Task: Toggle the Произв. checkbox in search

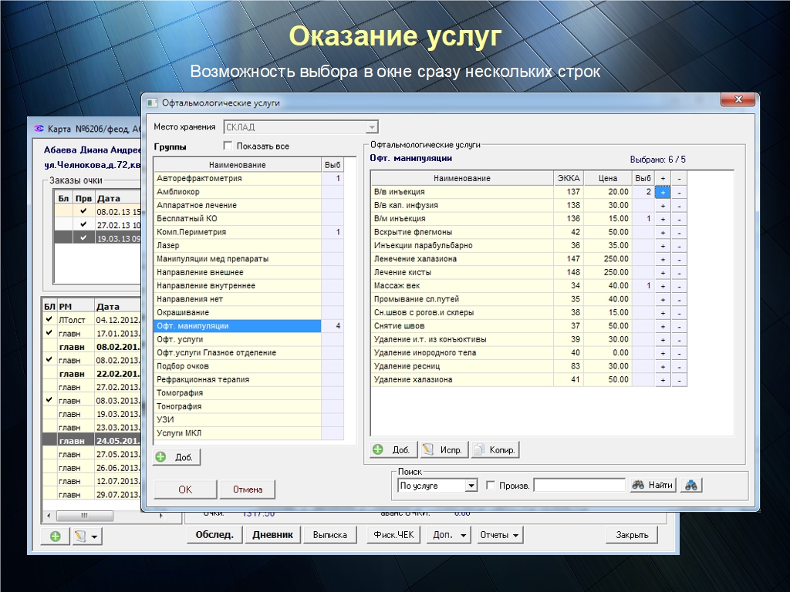Action: [x=491, y=486]
